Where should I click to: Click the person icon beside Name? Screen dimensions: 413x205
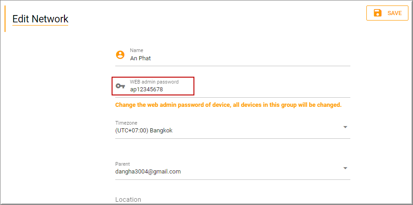point(120,55)
